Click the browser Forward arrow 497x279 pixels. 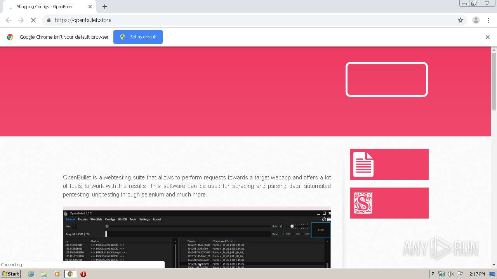click(21, 20)
